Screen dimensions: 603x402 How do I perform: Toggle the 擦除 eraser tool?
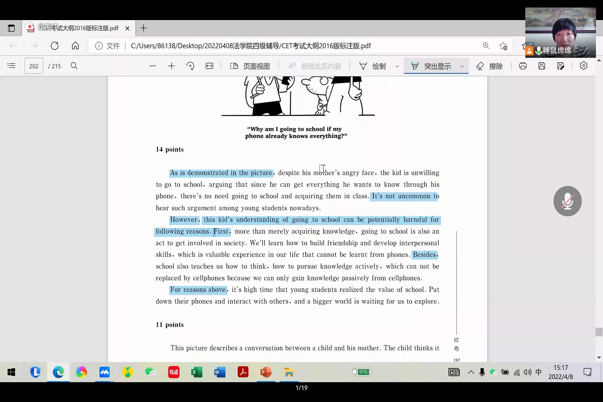(489, 66)
